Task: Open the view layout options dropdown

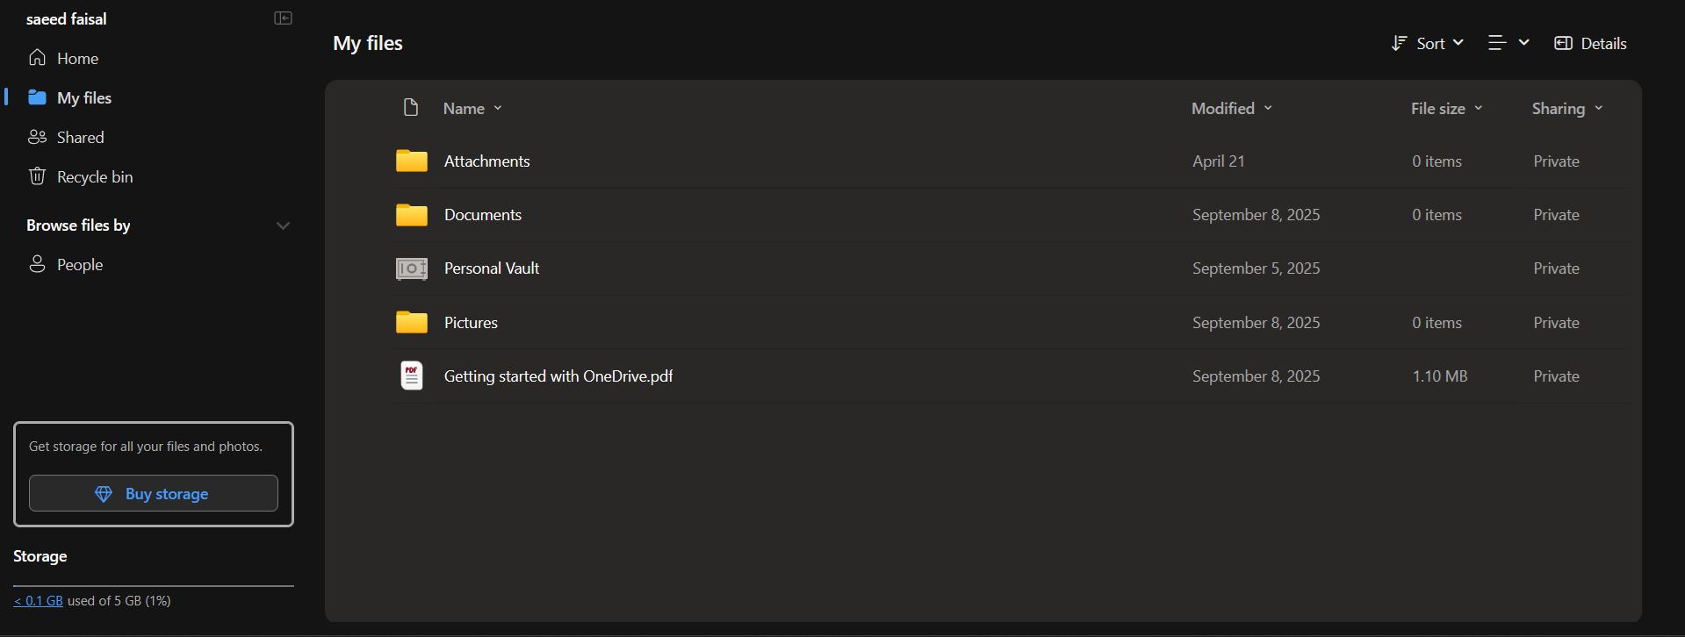Action: [1509, 43]
